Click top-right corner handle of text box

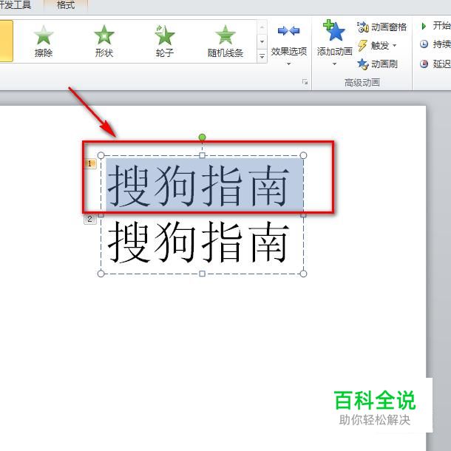pyautogui.click(x=303, y=155)
